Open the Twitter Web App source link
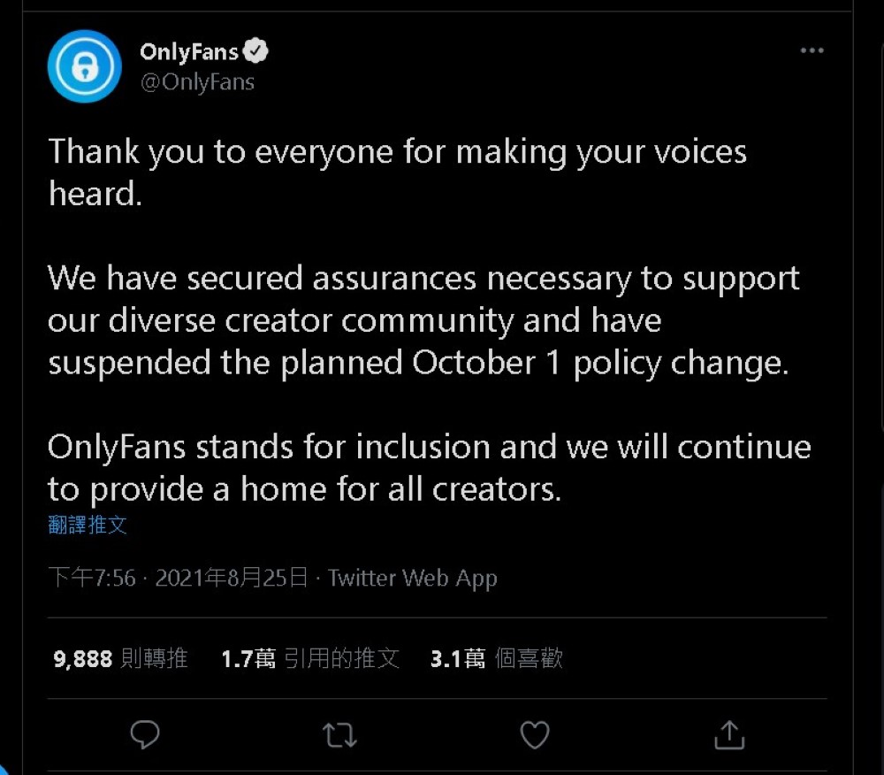This screenshot has height=775, width=884. point(412,579)
